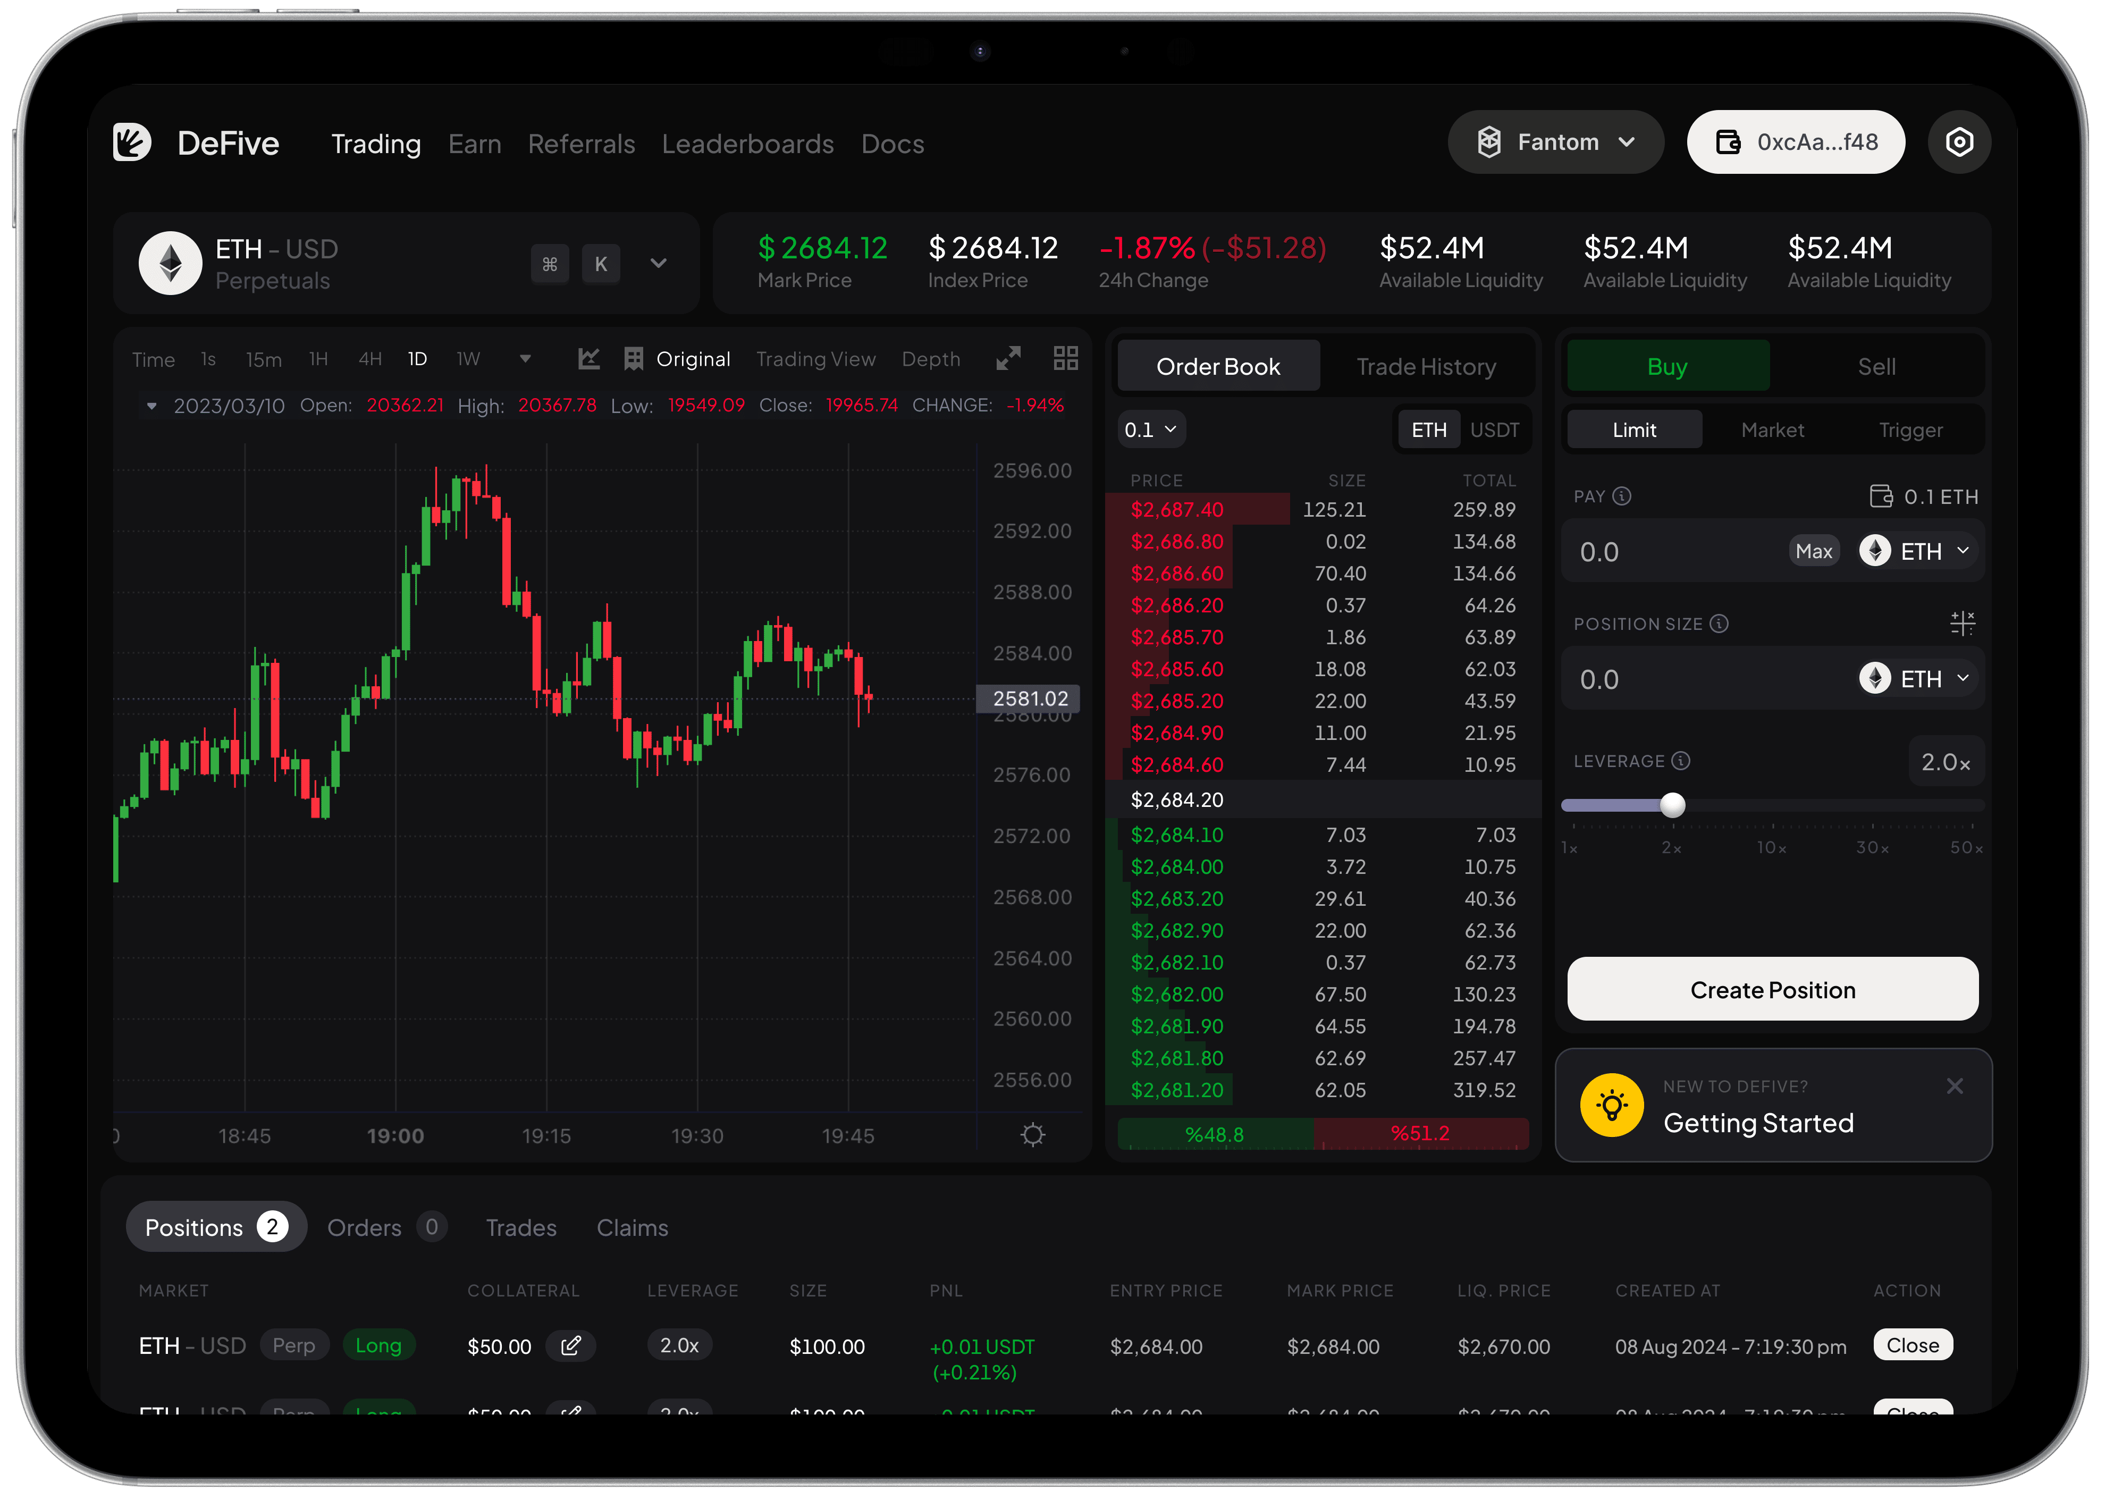Click the chart settings gear below price axis
The height and width of the screenshot is (1499, 2105).
pyautogui.click(x=1033, y=1134)
